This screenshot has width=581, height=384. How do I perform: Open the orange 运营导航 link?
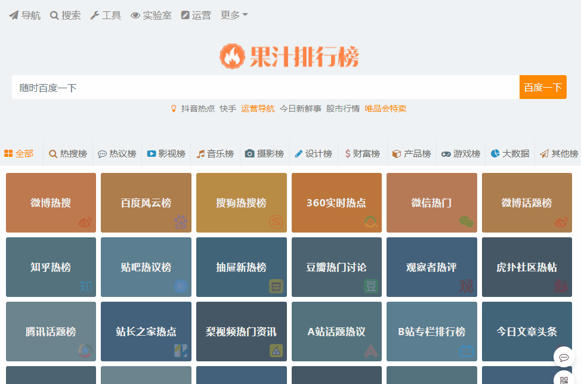[258, 109]
